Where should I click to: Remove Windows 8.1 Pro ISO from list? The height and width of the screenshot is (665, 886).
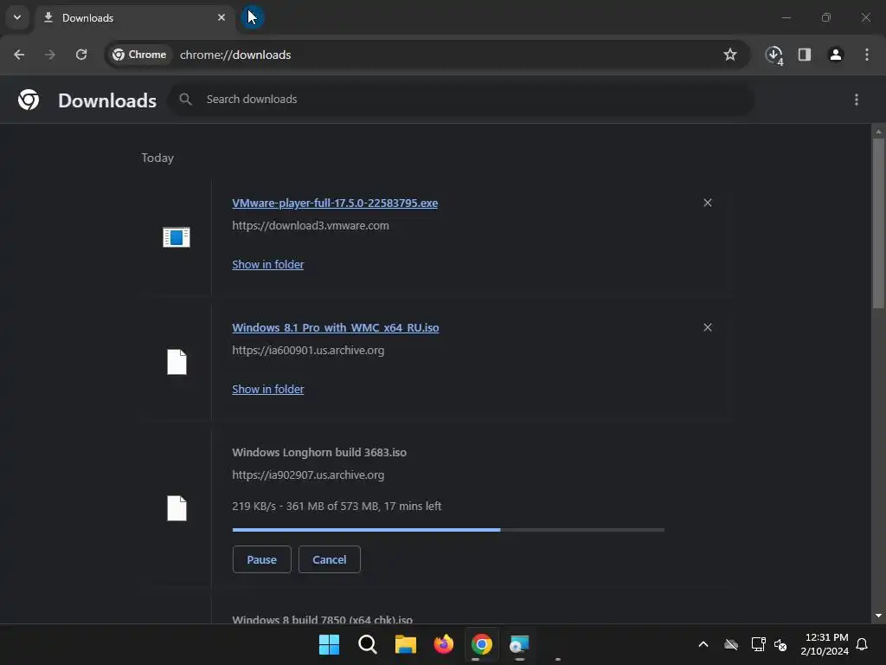(708, 327)
